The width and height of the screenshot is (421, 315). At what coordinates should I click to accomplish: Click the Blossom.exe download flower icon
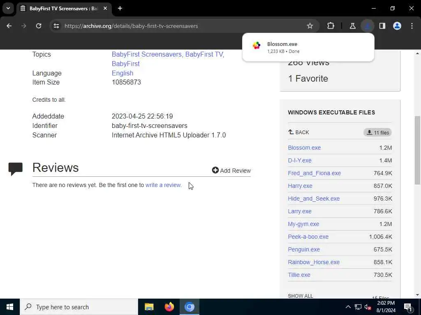[x=257, y=46]
